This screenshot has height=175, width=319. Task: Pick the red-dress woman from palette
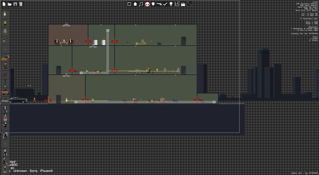coord(5,118)
